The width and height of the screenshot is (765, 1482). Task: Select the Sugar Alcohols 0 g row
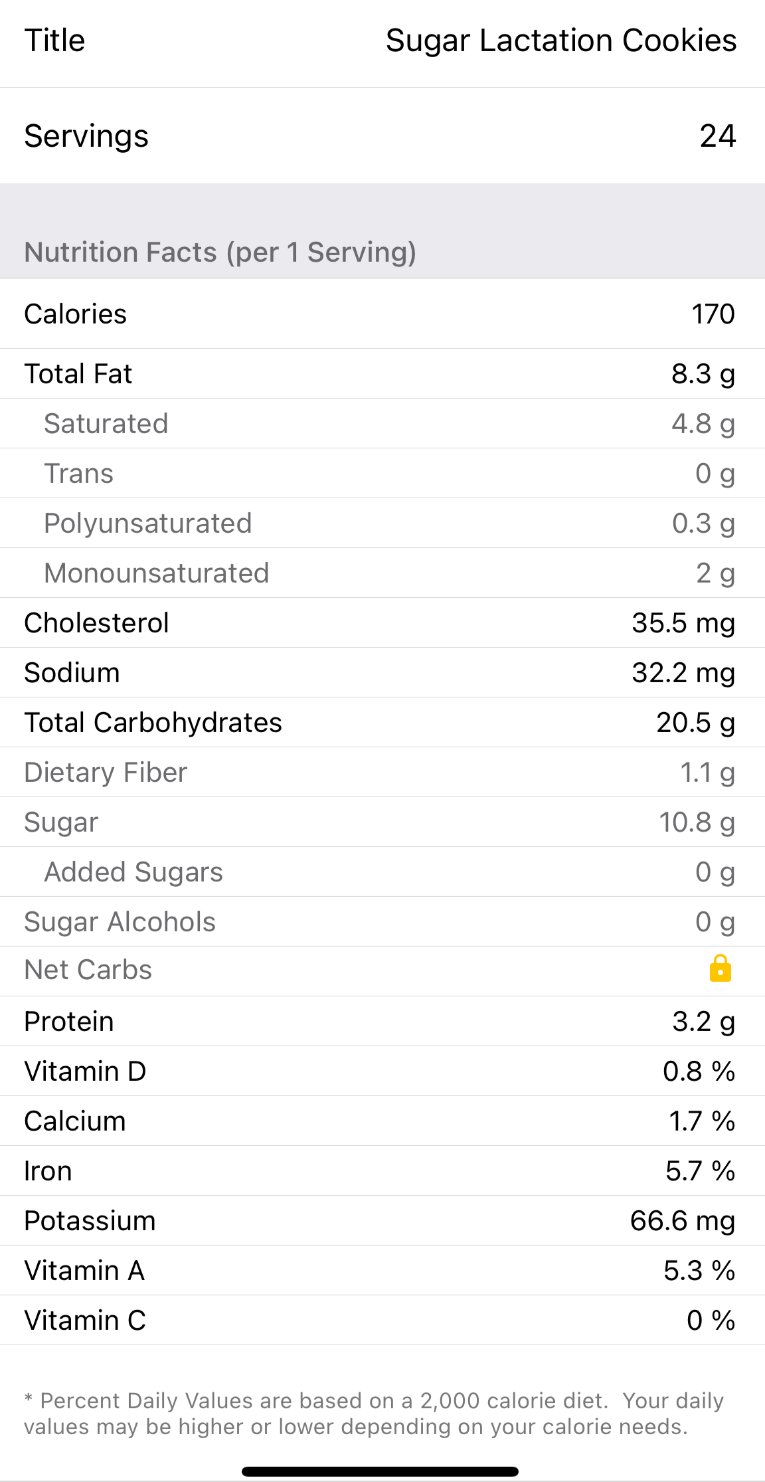click(382, 922)
